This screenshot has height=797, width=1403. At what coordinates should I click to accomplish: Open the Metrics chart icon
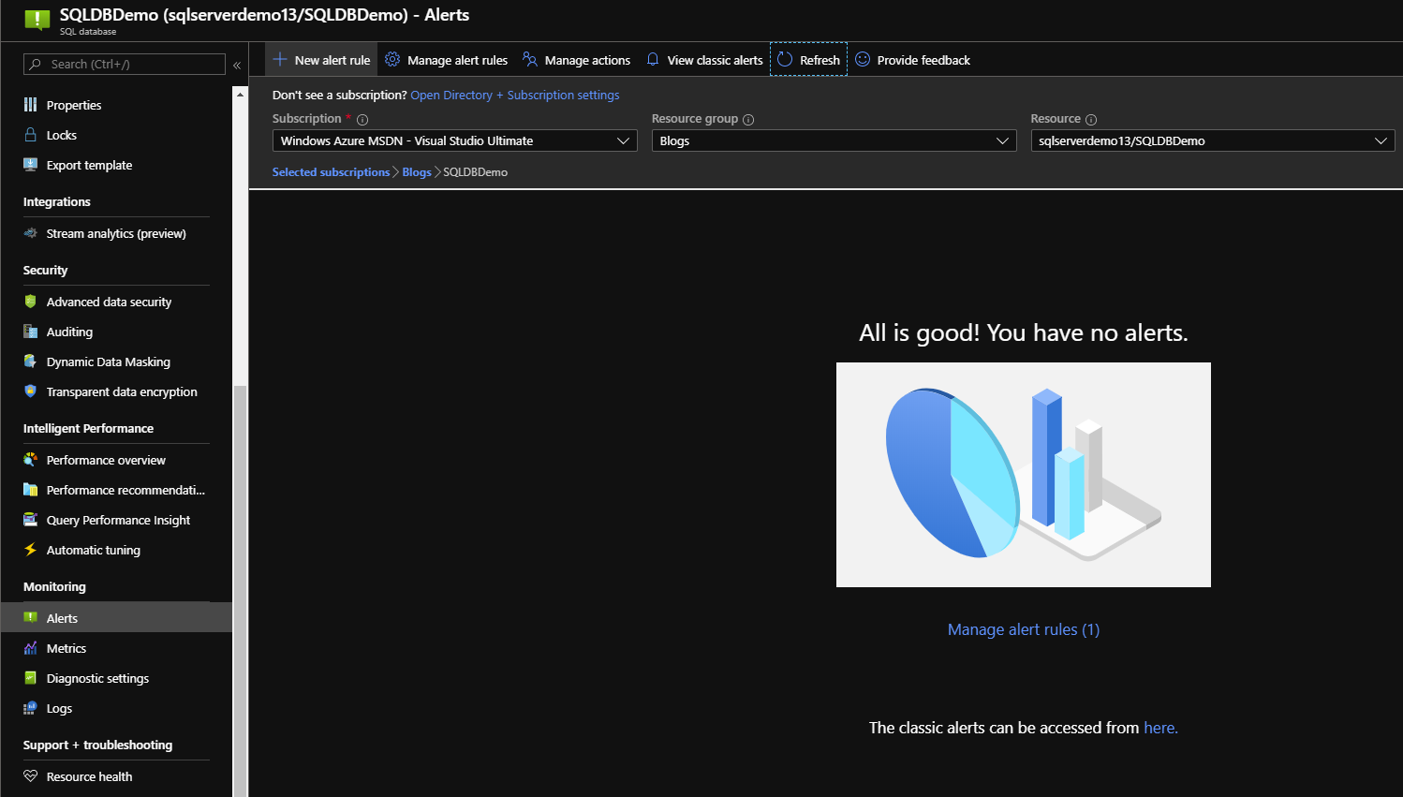click(x=32, y=648)
